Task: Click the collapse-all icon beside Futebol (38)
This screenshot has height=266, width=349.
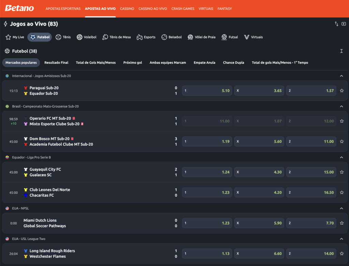Action: pyautogui.click(x=342, y=51)
